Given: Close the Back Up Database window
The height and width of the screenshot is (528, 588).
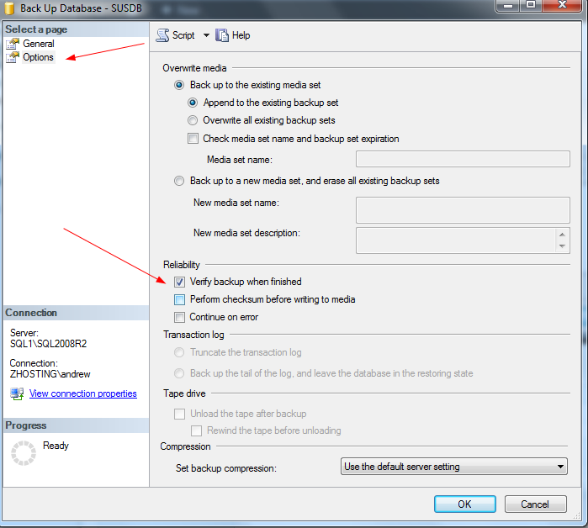Looking at the screenshot, I should pyautogui.click(x=562, y=5).
